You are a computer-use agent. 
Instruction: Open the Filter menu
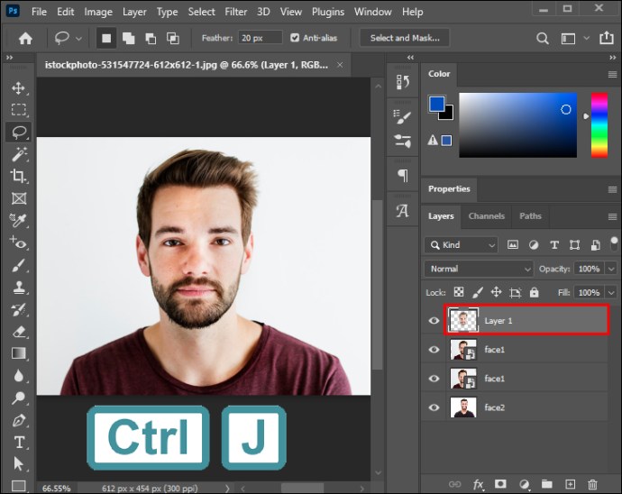click(235, 12)
